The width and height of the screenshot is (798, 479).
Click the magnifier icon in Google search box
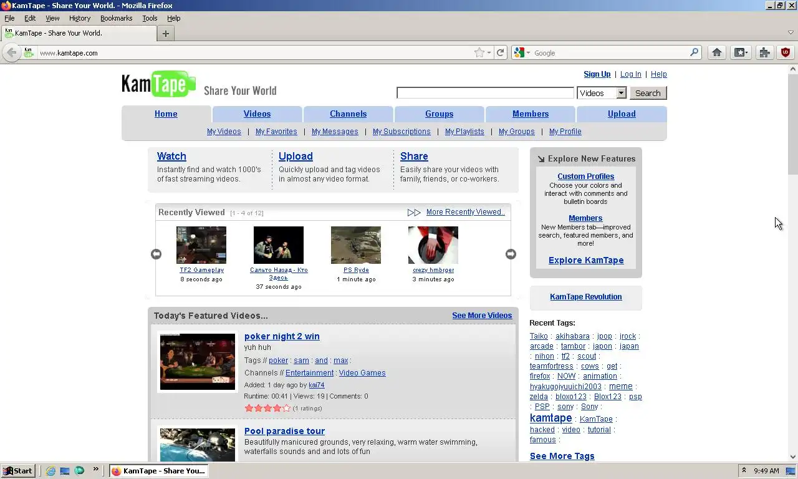694,53
